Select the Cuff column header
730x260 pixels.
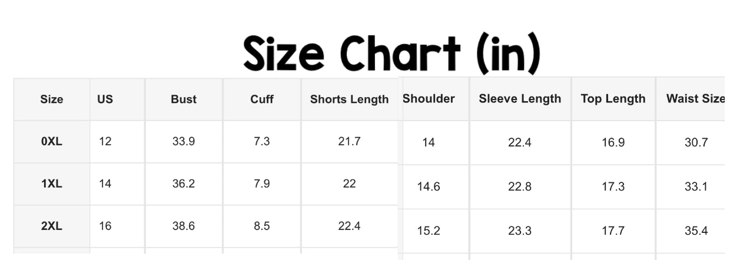262,99
